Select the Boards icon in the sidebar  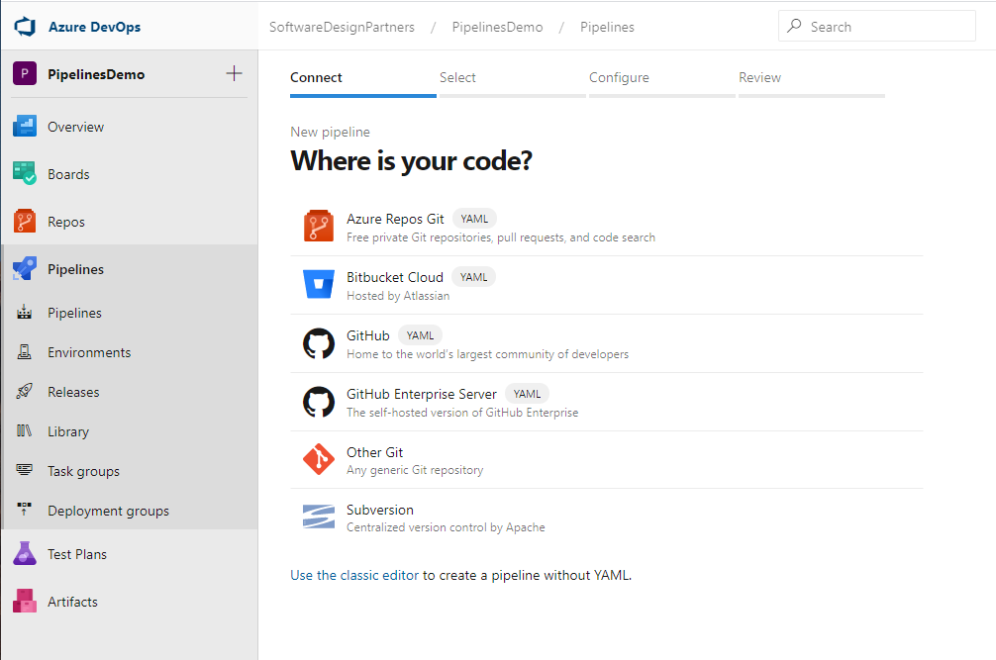pyautogui.click(x=23, y=173)
